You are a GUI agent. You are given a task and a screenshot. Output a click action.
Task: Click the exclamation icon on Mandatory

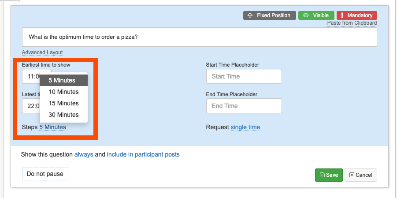tap(342, 15)
